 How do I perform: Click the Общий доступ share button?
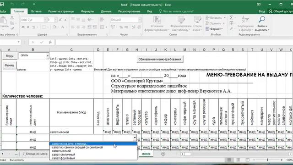coord(281,11)
